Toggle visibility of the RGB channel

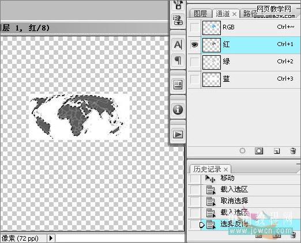[x=194, y=27]
